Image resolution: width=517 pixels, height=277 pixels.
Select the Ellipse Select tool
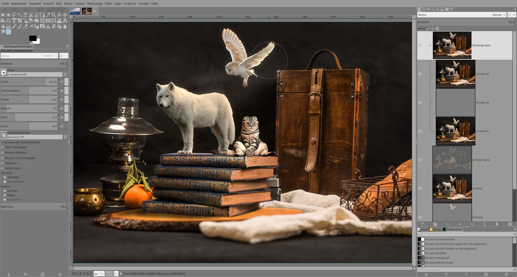pyautogui.click(x=8, y=15)
